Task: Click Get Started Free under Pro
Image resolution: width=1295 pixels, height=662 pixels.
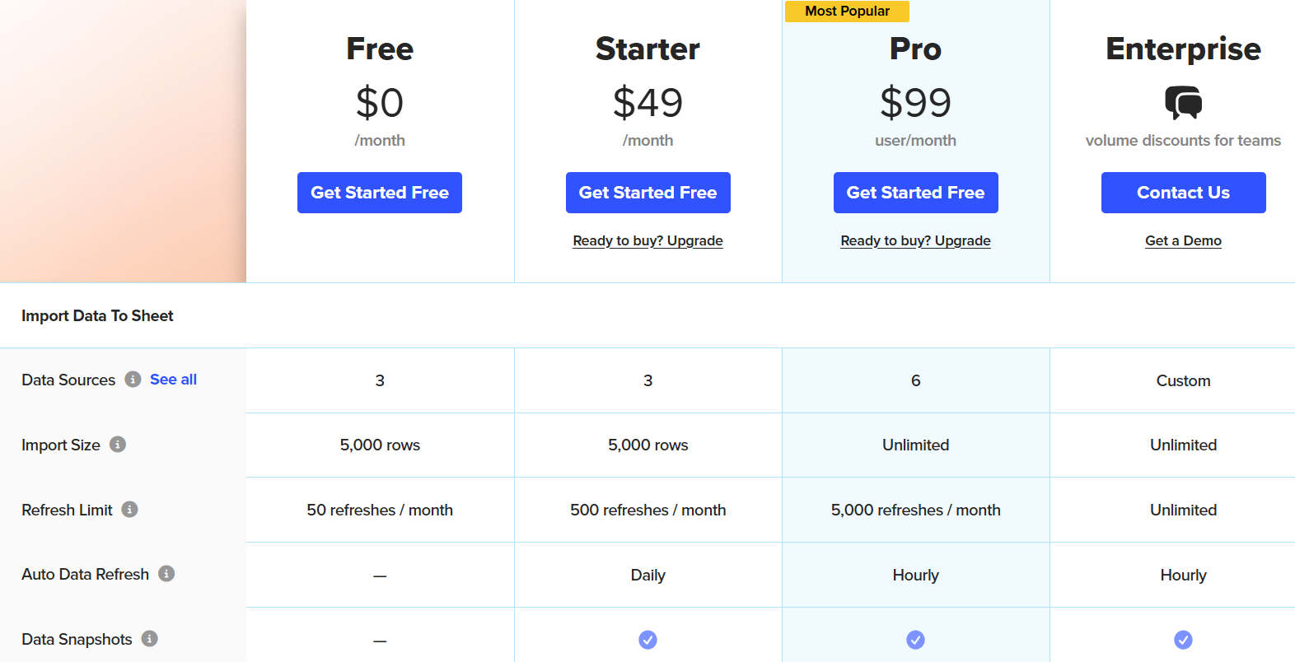Action: (915, 192)
